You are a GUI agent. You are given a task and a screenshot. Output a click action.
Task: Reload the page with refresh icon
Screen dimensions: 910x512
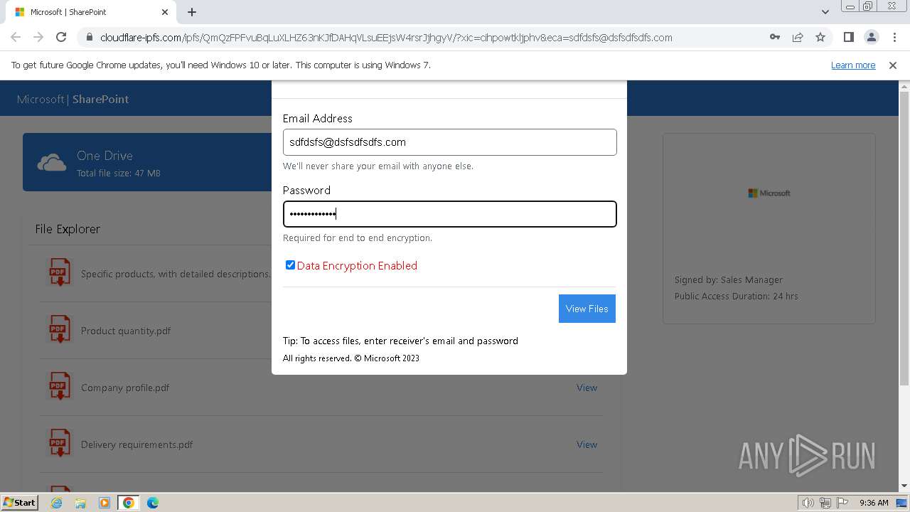pyautogui.click(x=61, y=37)
